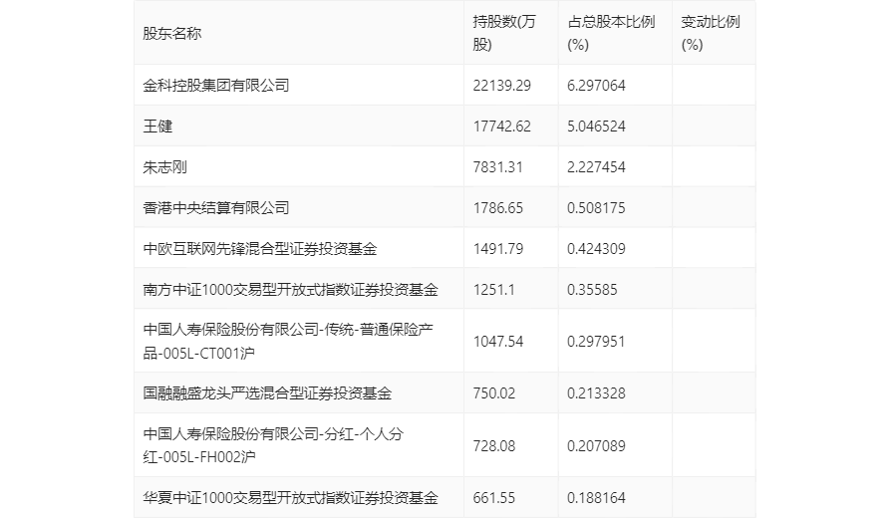Image resolution: width=890 pixels, height=518 pixels.
Task: Select 国融融盛龙头严选混合型证券投资基金 name
Action: coord(267,393)
